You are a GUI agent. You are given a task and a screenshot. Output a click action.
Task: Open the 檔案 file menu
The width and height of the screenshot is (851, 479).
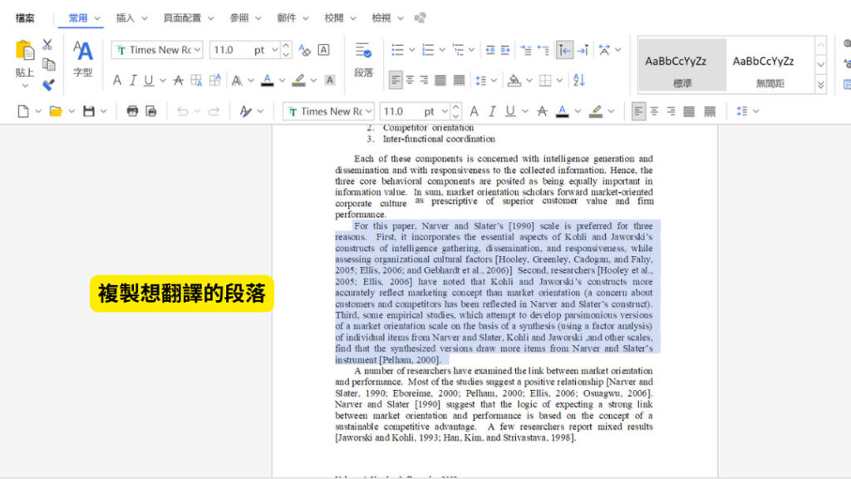(x=24, y=18)
